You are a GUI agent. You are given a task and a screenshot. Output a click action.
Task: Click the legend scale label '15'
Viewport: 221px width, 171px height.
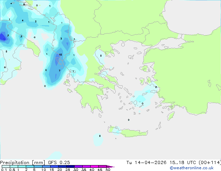(x=52, y=170)
